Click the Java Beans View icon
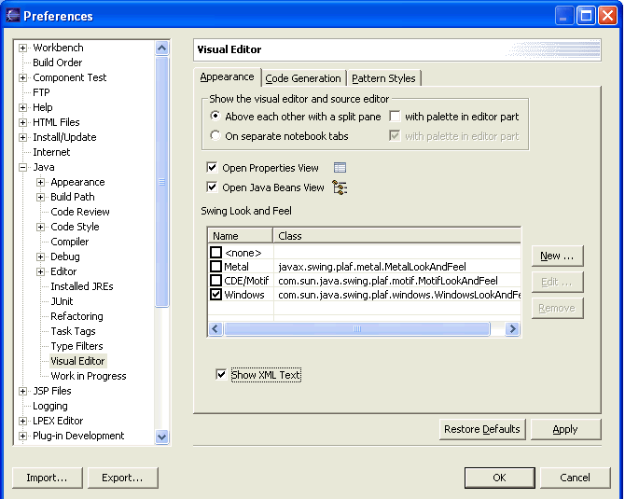Screen dimensions: 625x499 click(x=340, y=187)
